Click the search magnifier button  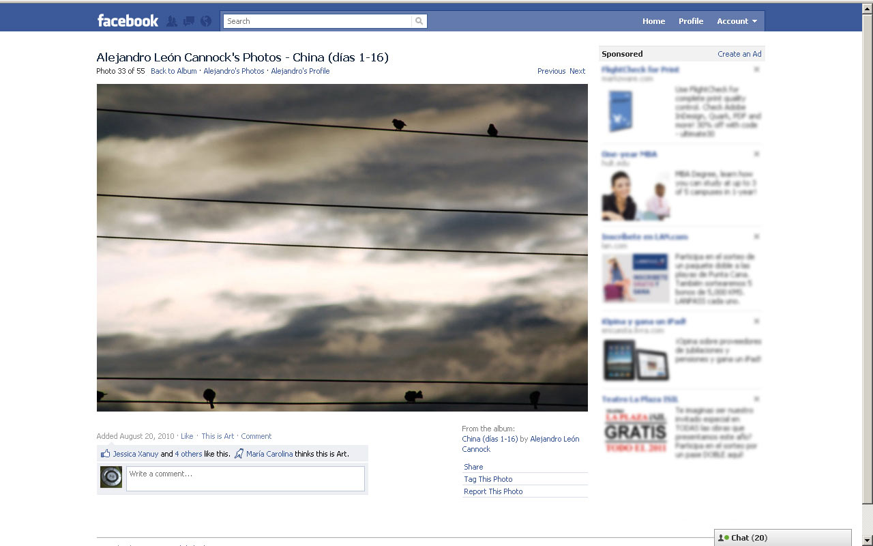coord(419,21)
